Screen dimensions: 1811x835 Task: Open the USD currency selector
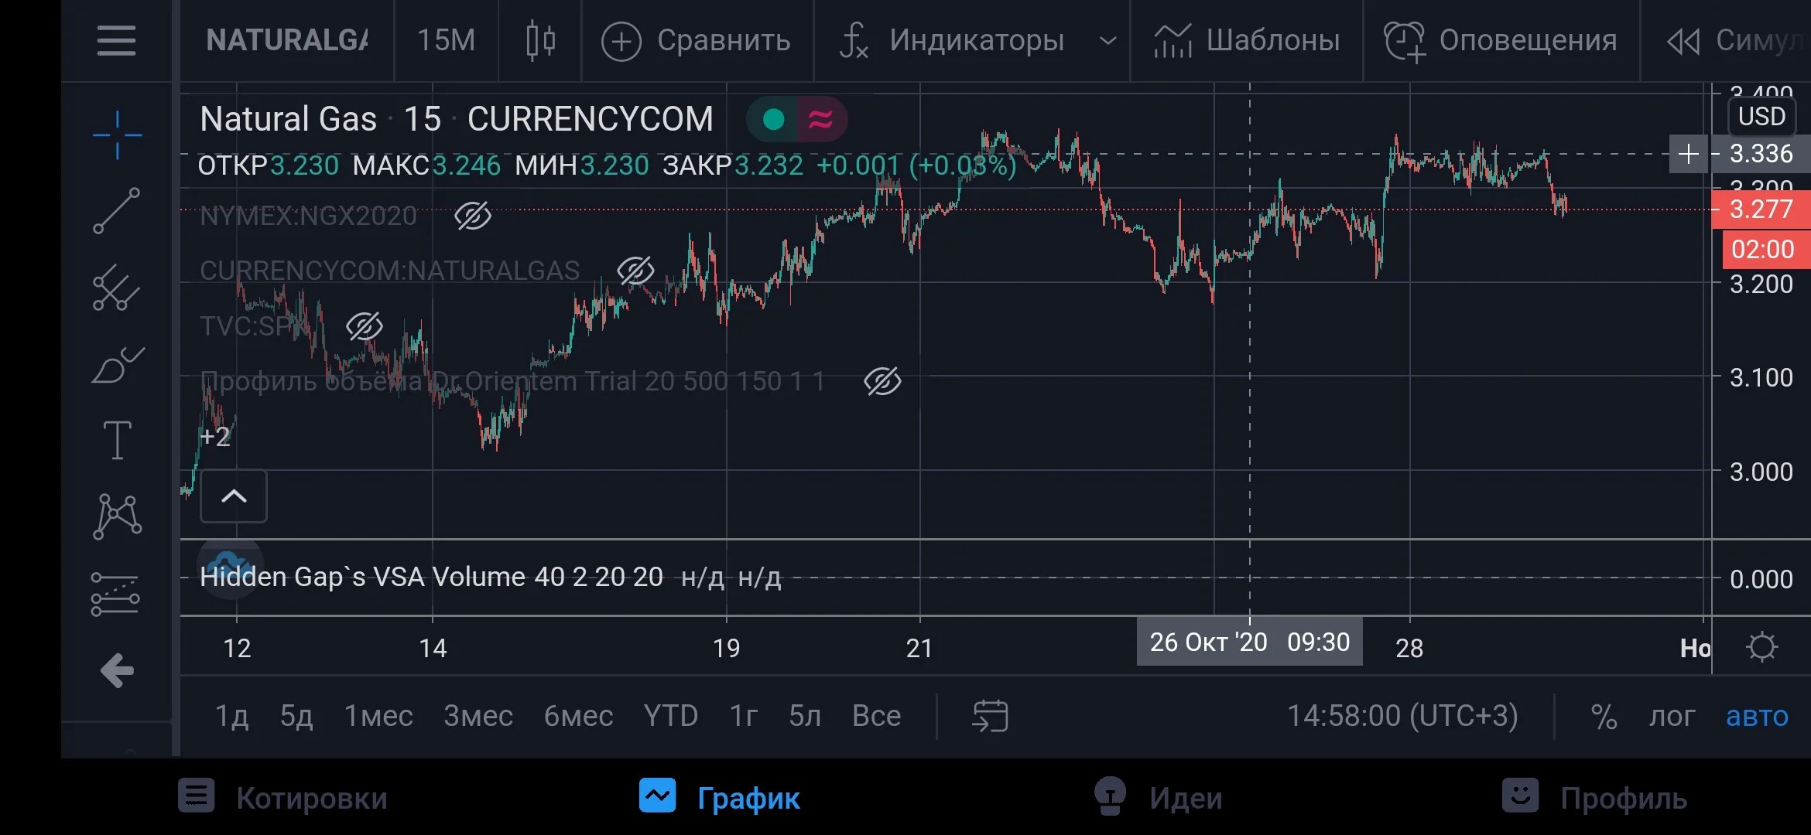pyautogui.click(x=1761, y=117)
